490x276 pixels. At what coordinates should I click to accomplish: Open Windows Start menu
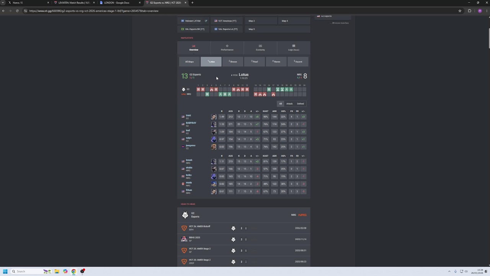tap(5, 271)
